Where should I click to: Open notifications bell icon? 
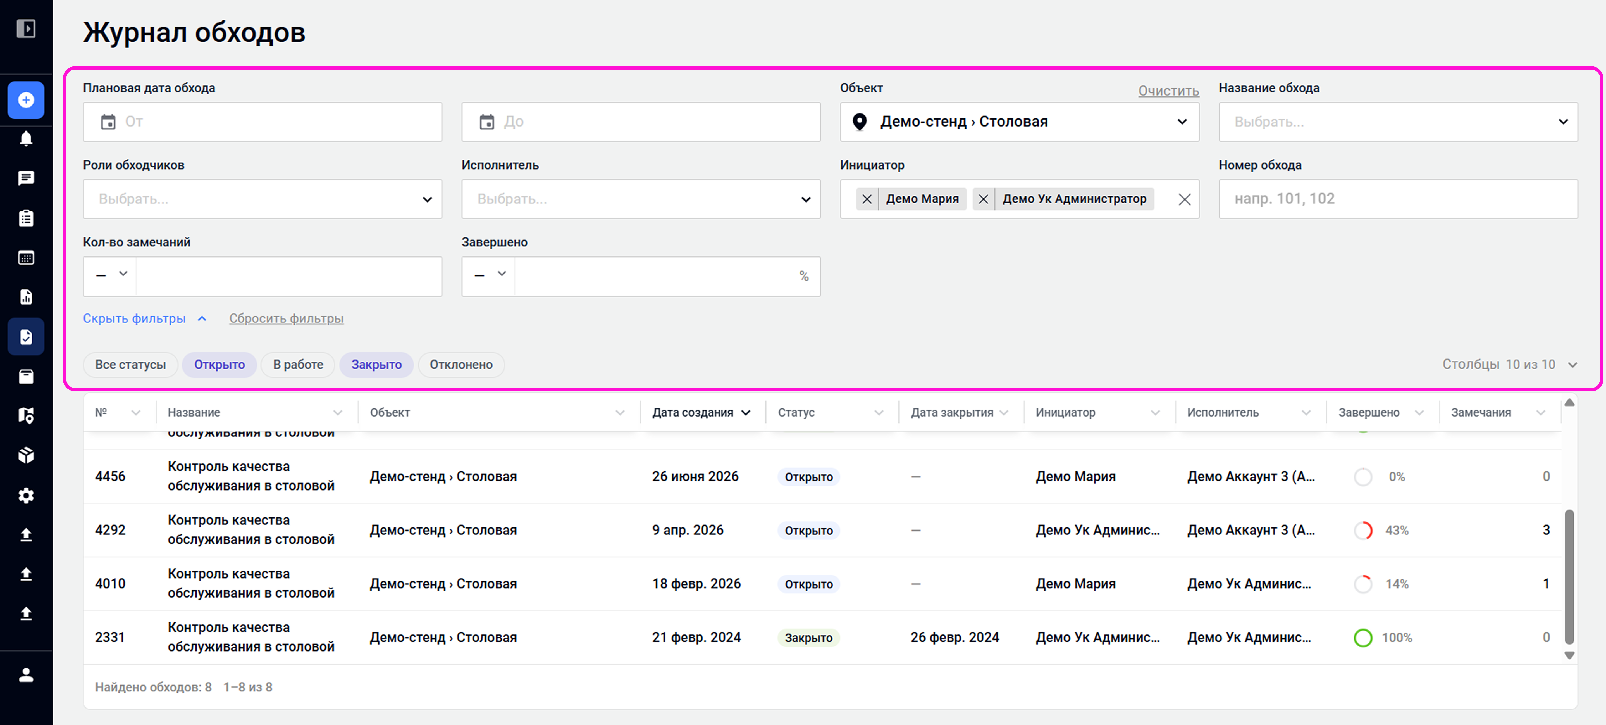point(26,139)
